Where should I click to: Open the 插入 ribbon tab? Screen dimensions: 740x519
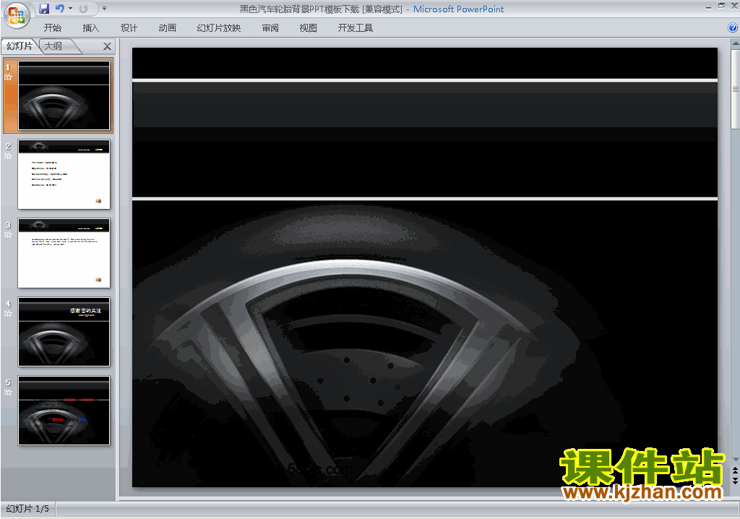click(x=90, y=28)
